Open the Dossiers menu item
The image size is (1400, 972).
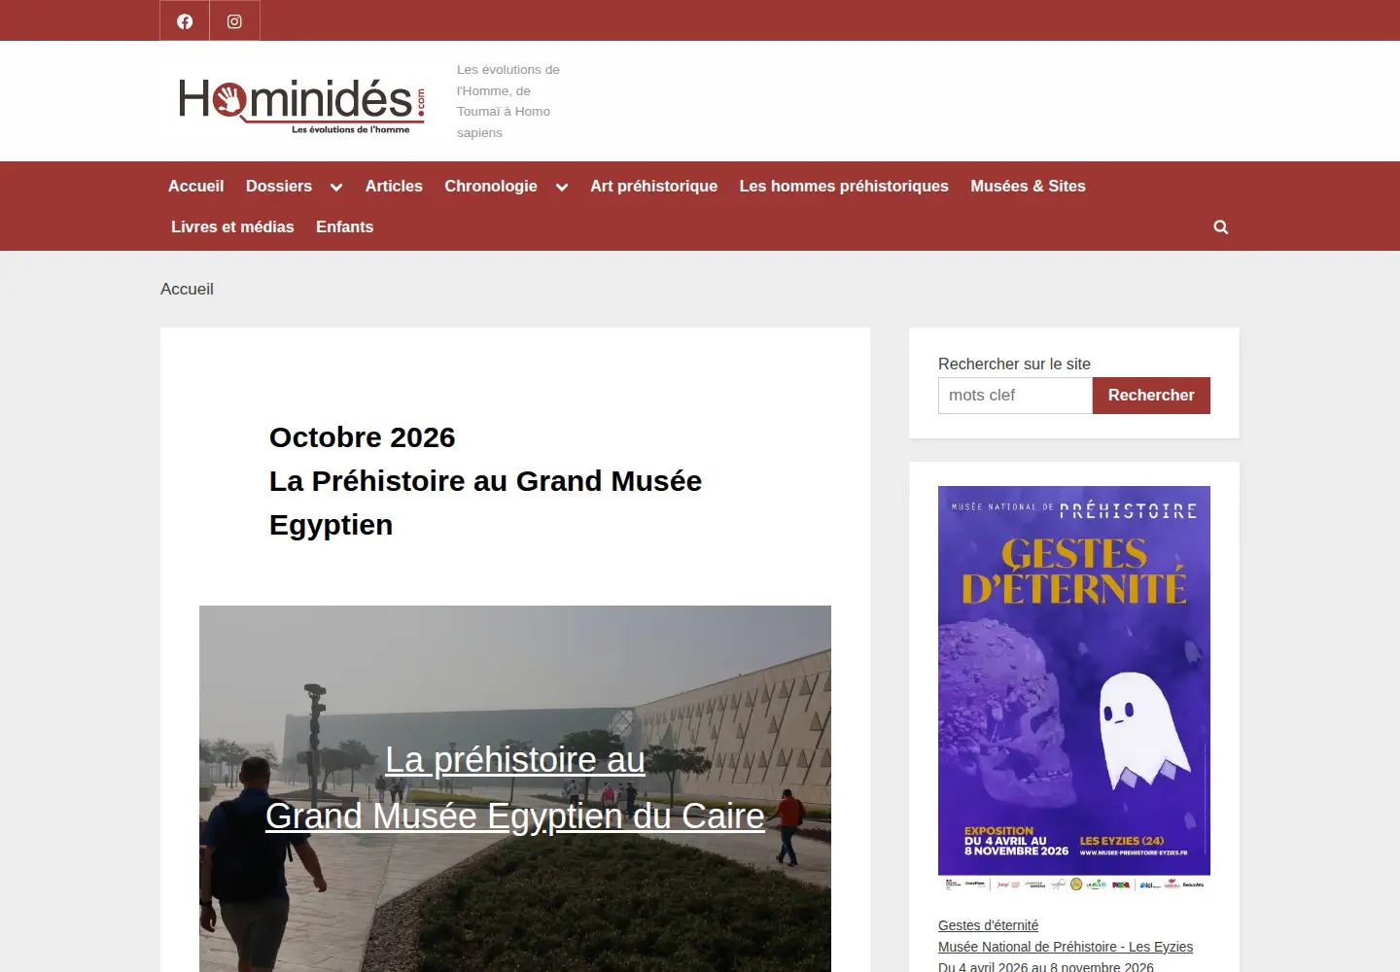(279, 186)
